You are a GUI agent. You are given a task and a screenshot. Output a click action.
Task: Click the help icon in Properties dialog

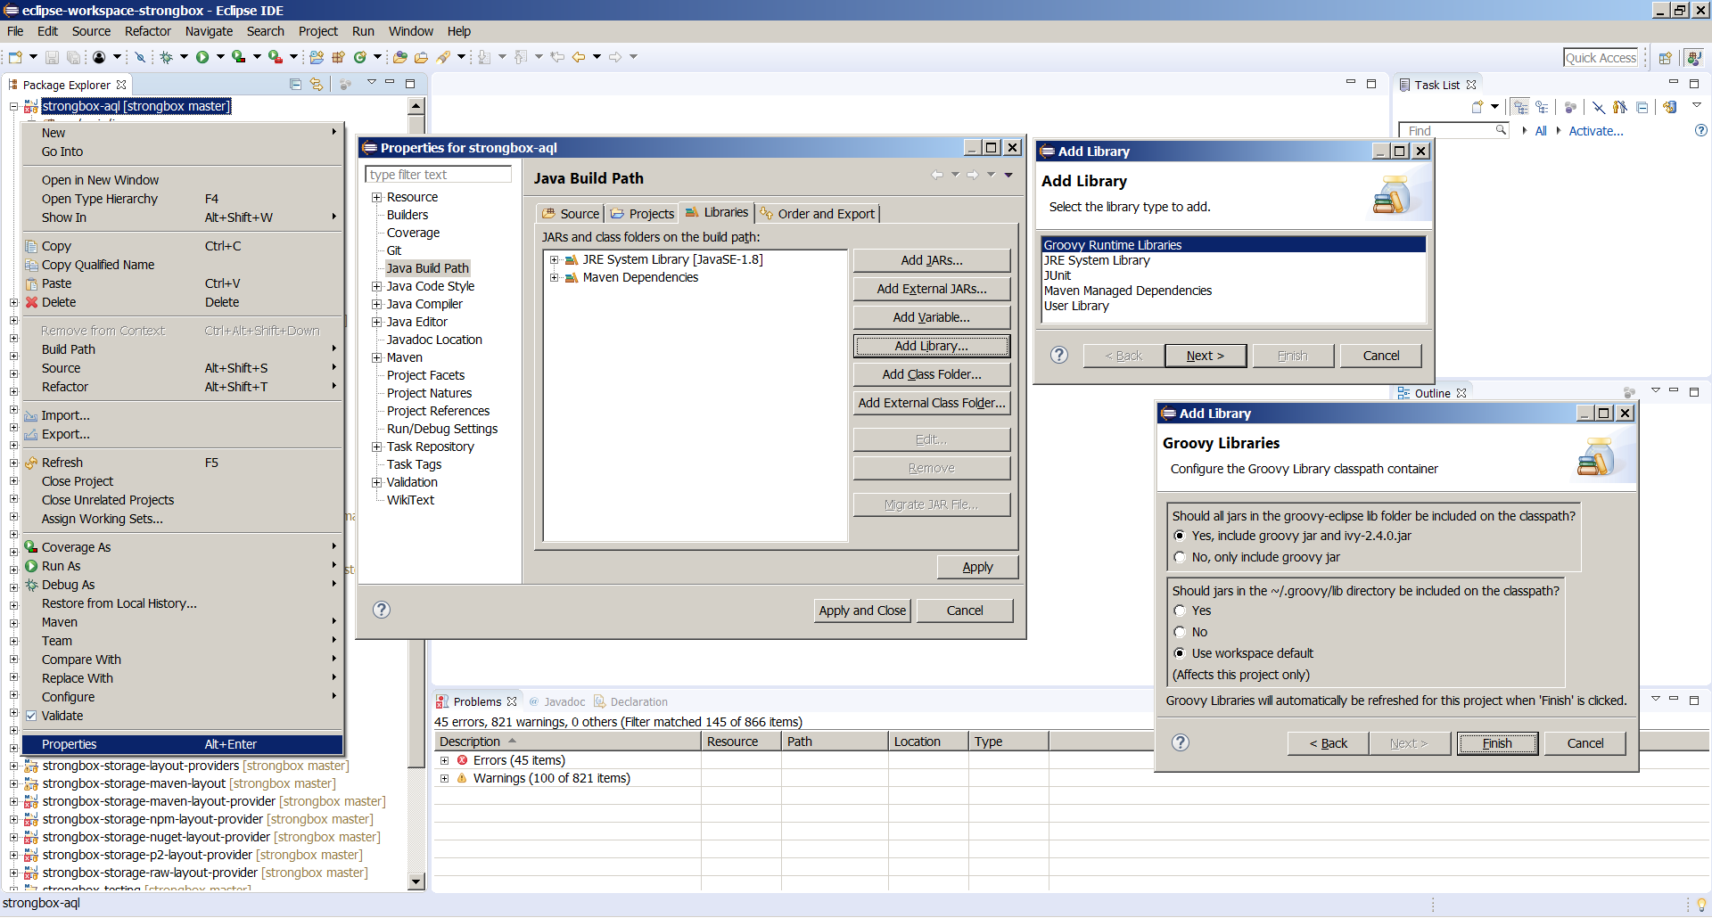(x=382, y=610)
